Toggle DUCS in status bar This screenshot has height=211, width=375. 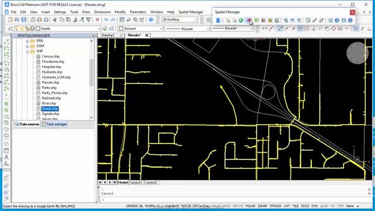305,206
